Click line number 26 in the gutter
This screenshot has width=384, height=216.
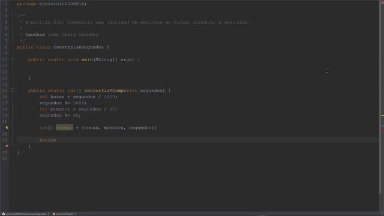click(5, 158)
